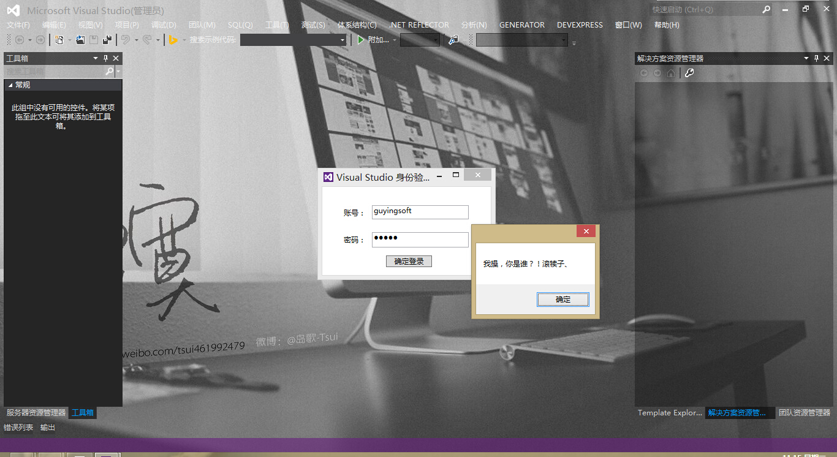Click the login dialog Visual Studio icon

coord(328,177)
